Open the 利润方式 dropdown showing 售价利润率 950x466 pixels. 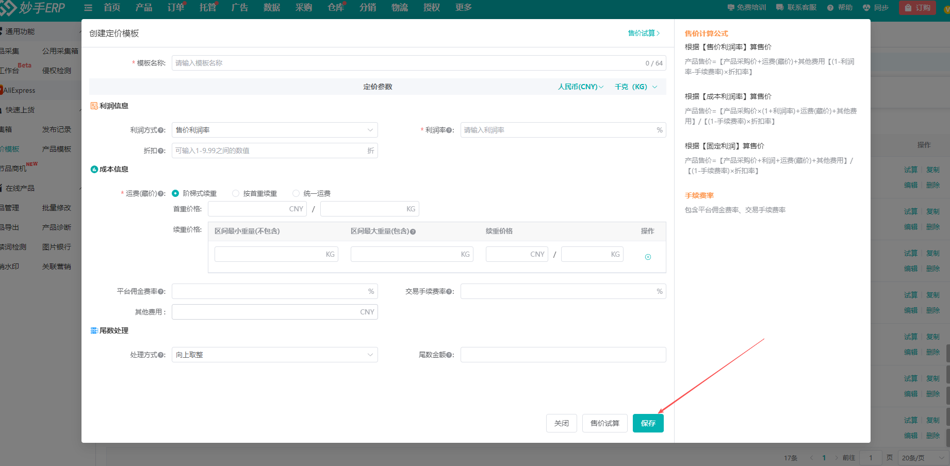274,130
